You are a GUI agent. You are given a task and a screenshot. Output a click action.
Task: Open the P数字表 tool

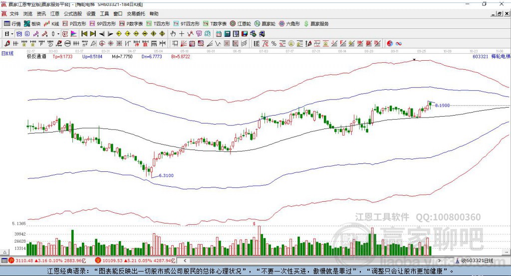coord(131,24)
